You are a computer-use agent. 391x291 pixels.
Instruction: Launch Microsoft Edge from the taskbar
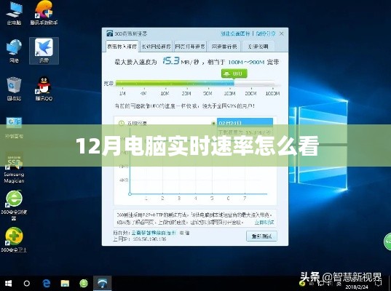[47, 284]
